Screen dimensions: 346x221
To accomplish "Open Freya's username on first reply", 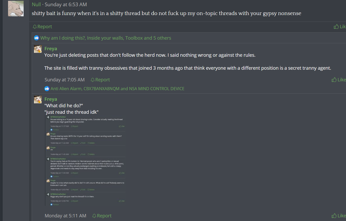I will 51,48.
